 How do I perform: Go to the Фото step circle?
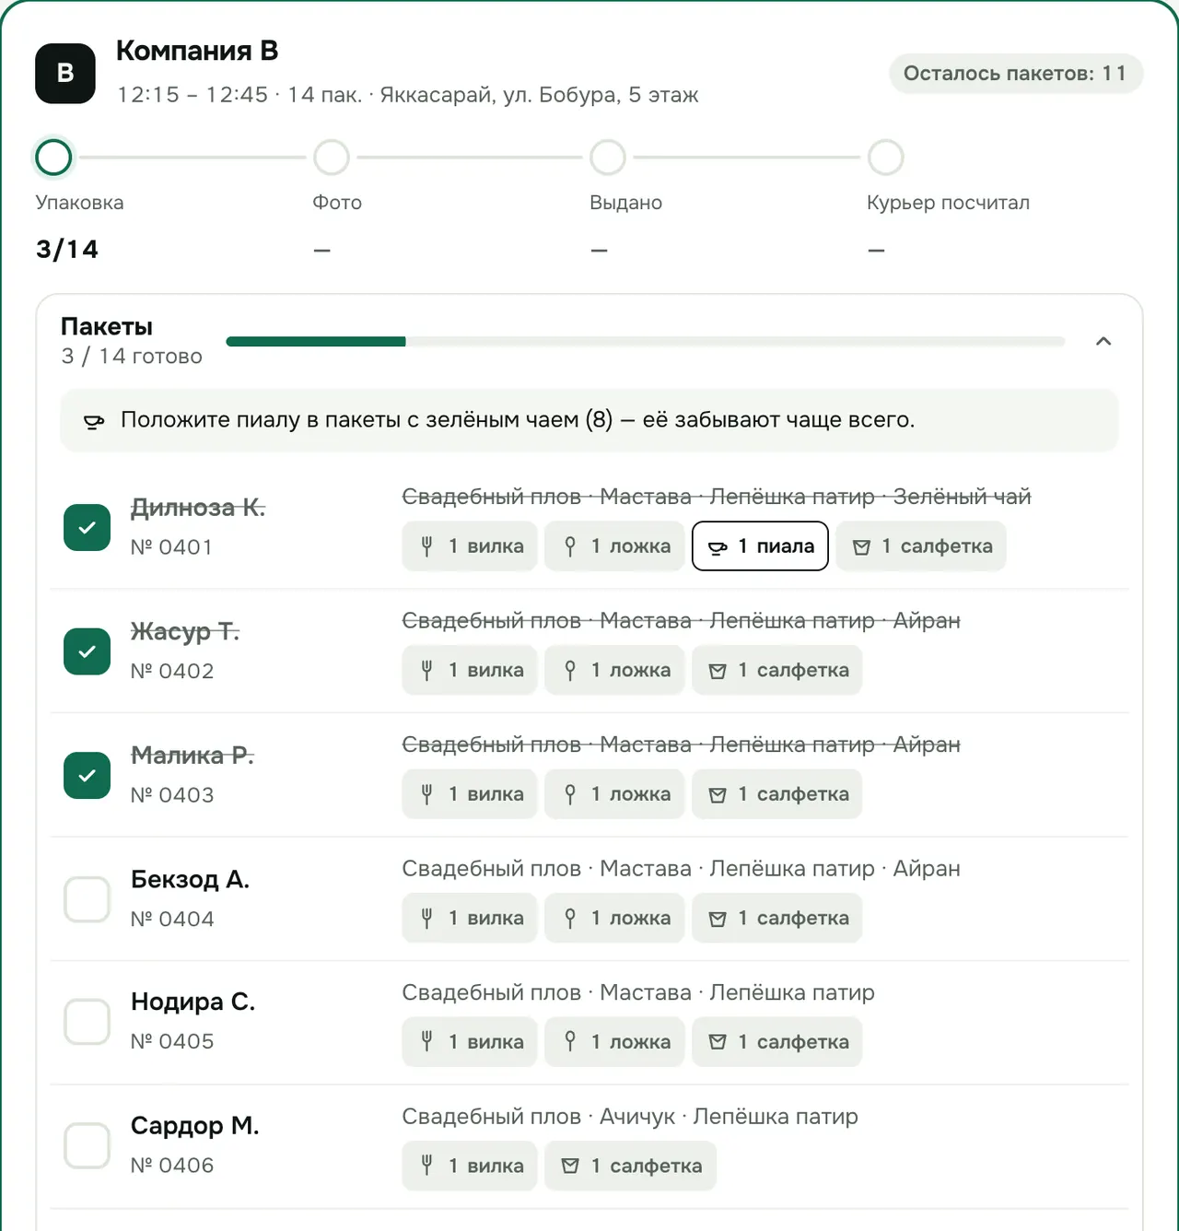click(x=332, y=158)
